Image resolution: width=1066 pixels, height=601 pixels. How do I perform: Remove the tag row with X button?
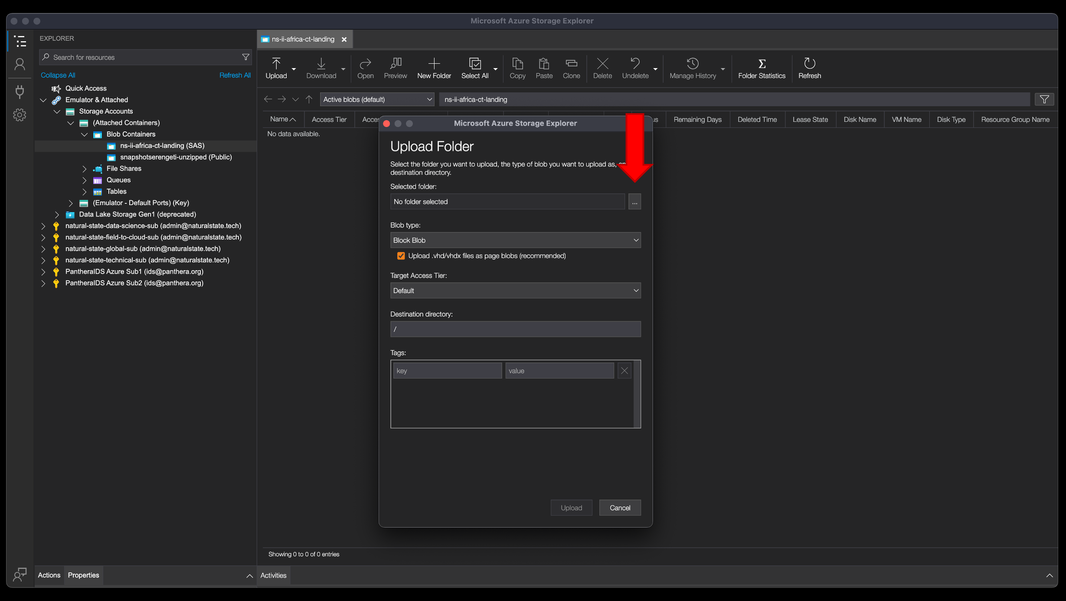(x=624, y=371)
